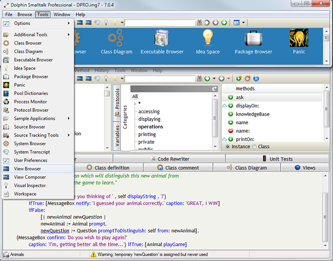
Task: Click lightbulb icon in class browser toolbar
Action: click(x=115, y=79)
